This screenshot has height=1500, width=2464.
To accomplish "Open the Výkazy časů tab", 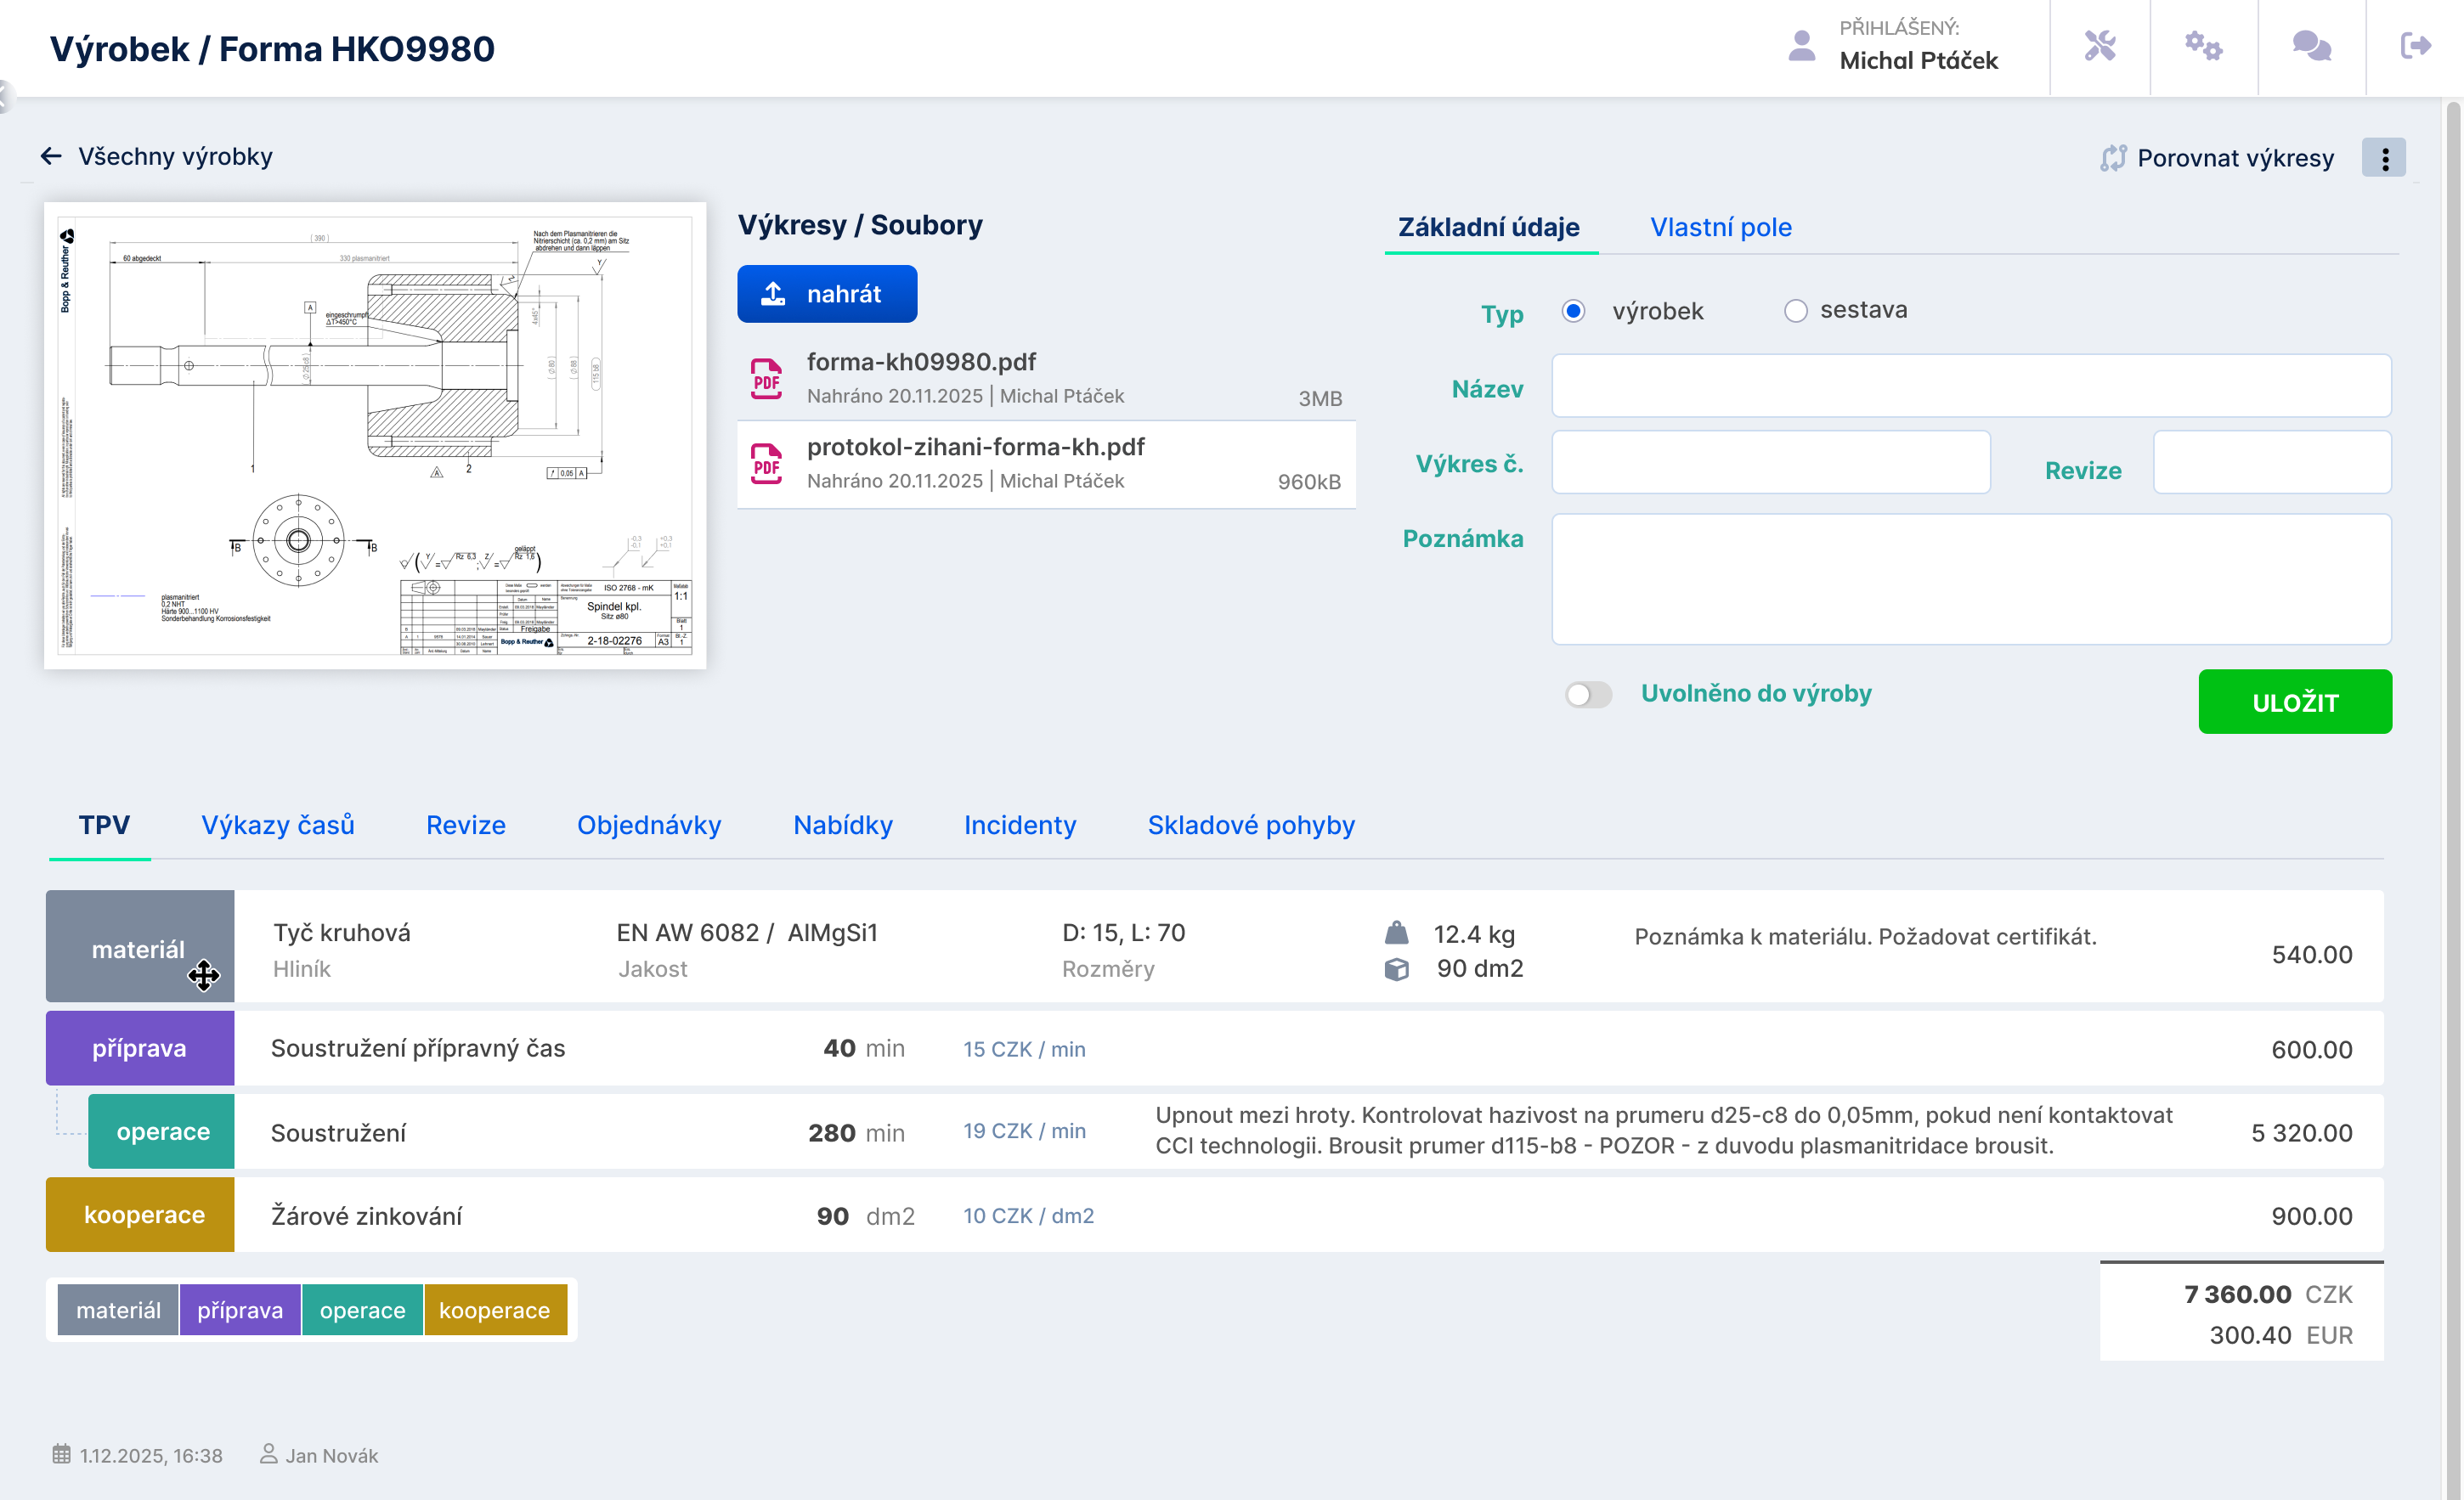I will coord(277,825).
